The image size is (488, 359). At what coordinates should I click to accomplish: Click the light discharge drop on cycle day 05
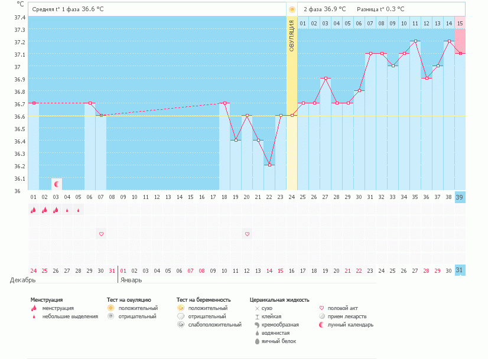point(79,210)
